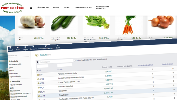Click the Produits cube icon in sidebar
This screenshot has width=177, height=100.
pyautogui.click(x=10, y=61)
